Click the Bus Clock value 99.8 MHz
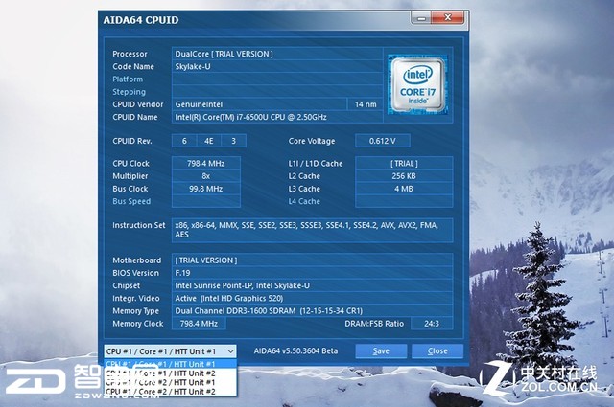Viewport: 614px width, 407px height. tap(206, 189)
